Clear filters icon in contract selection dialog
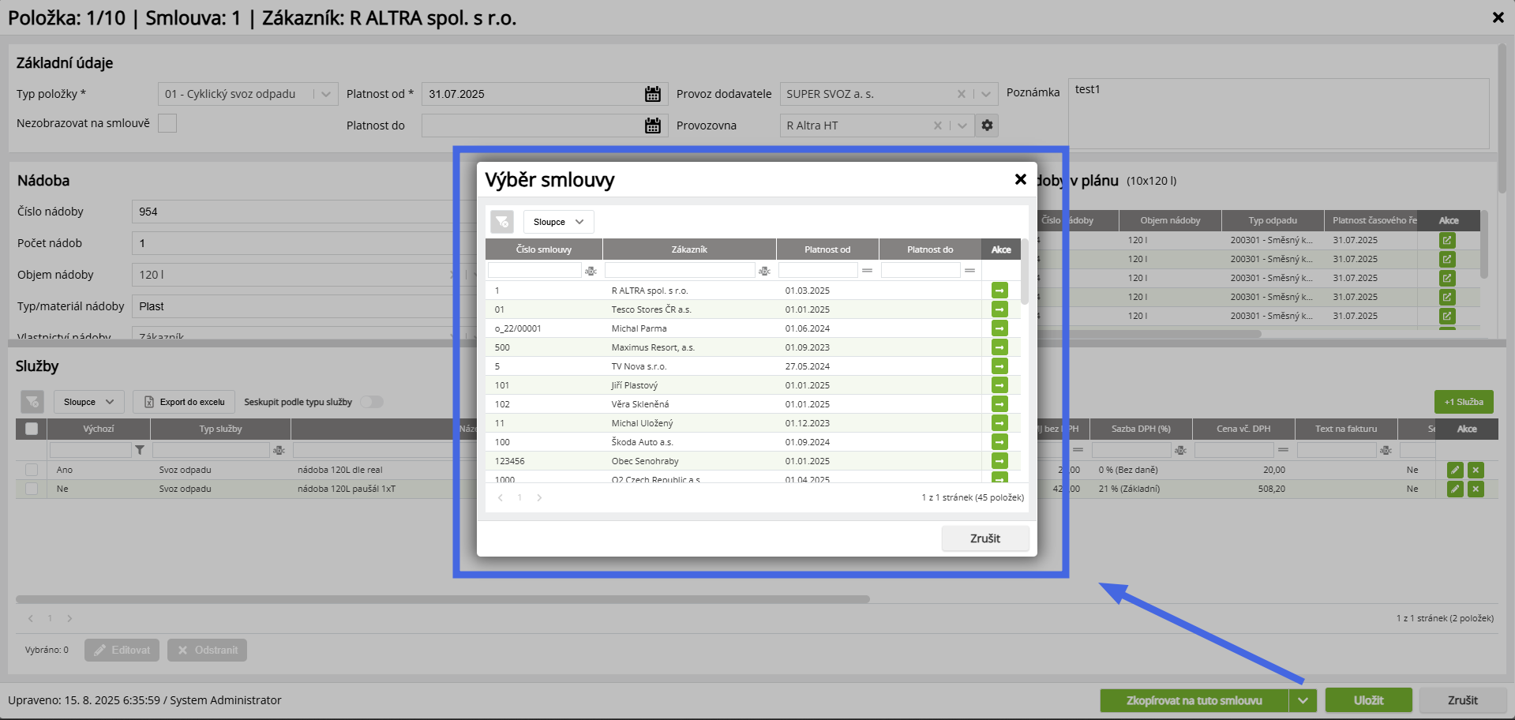The image size is (1515, 720). tap(502, 222)
